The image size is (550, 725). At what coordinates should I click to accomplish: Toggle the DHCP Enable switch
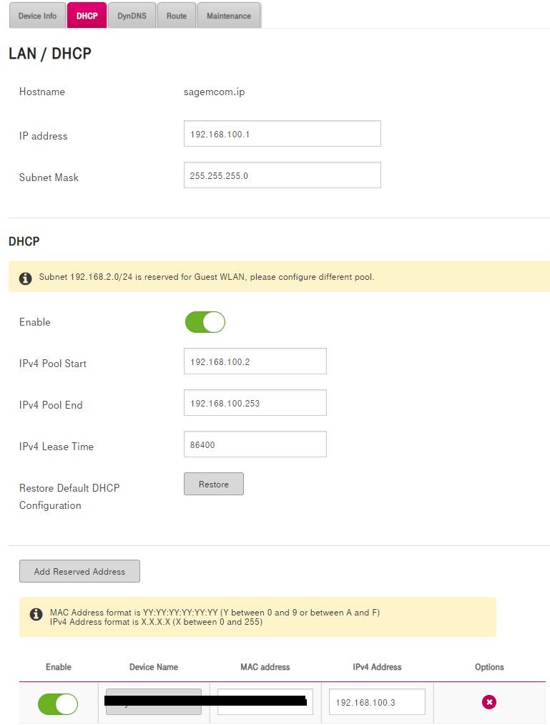[x=205, y=322]
